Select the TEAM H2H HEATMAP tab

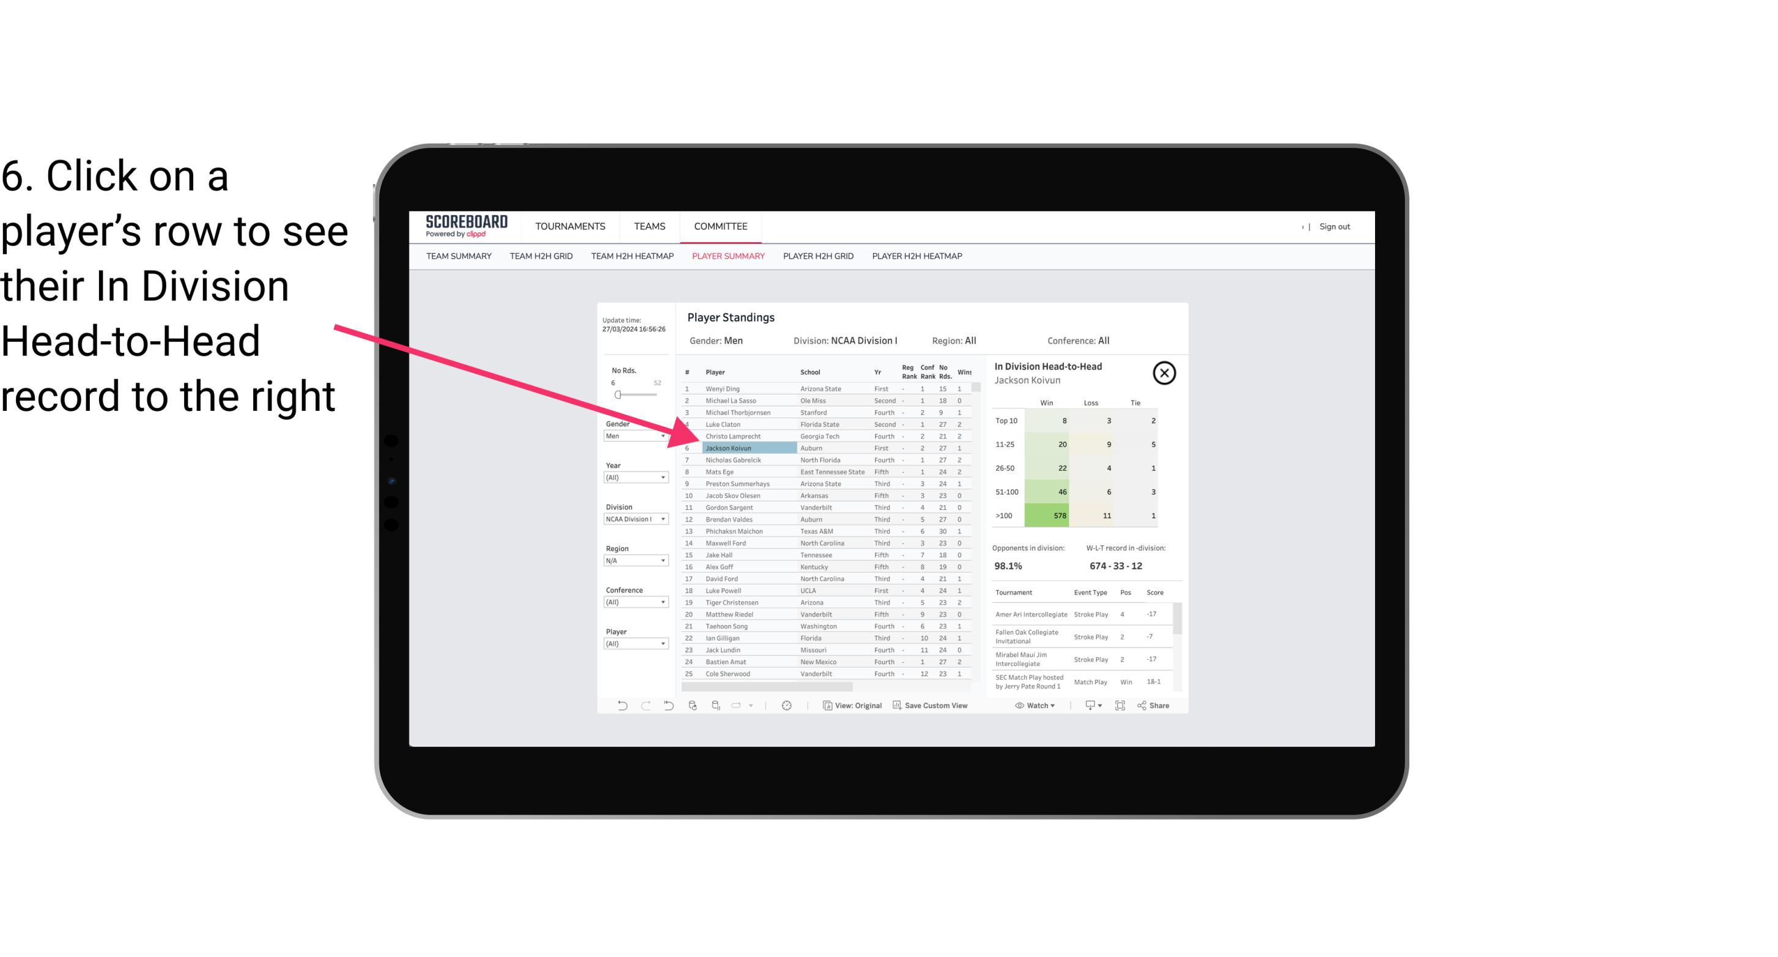(x=629, y=256)
